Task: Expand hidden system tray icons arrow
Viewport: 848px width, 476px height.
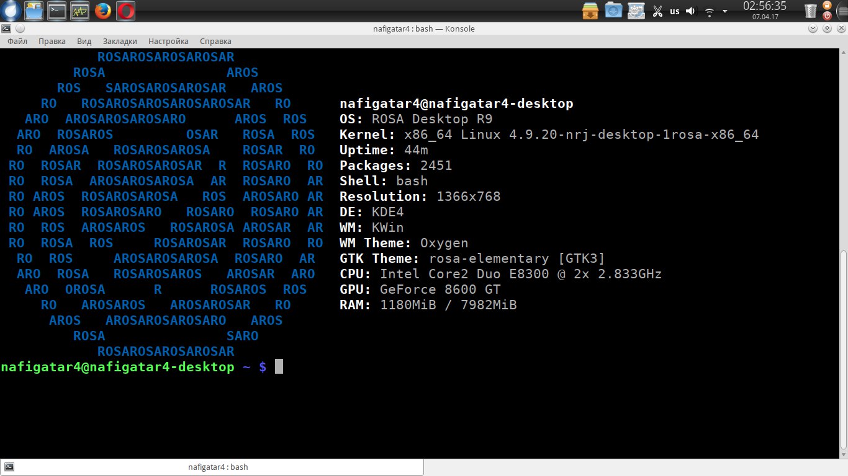Action: 724,11
